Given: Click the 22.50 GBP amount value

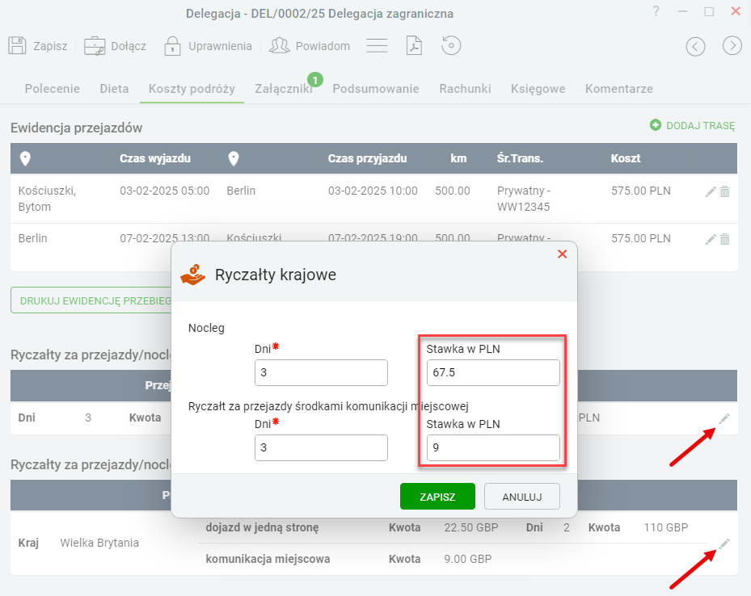Looking at the screenshot, I should click(471, 527).
